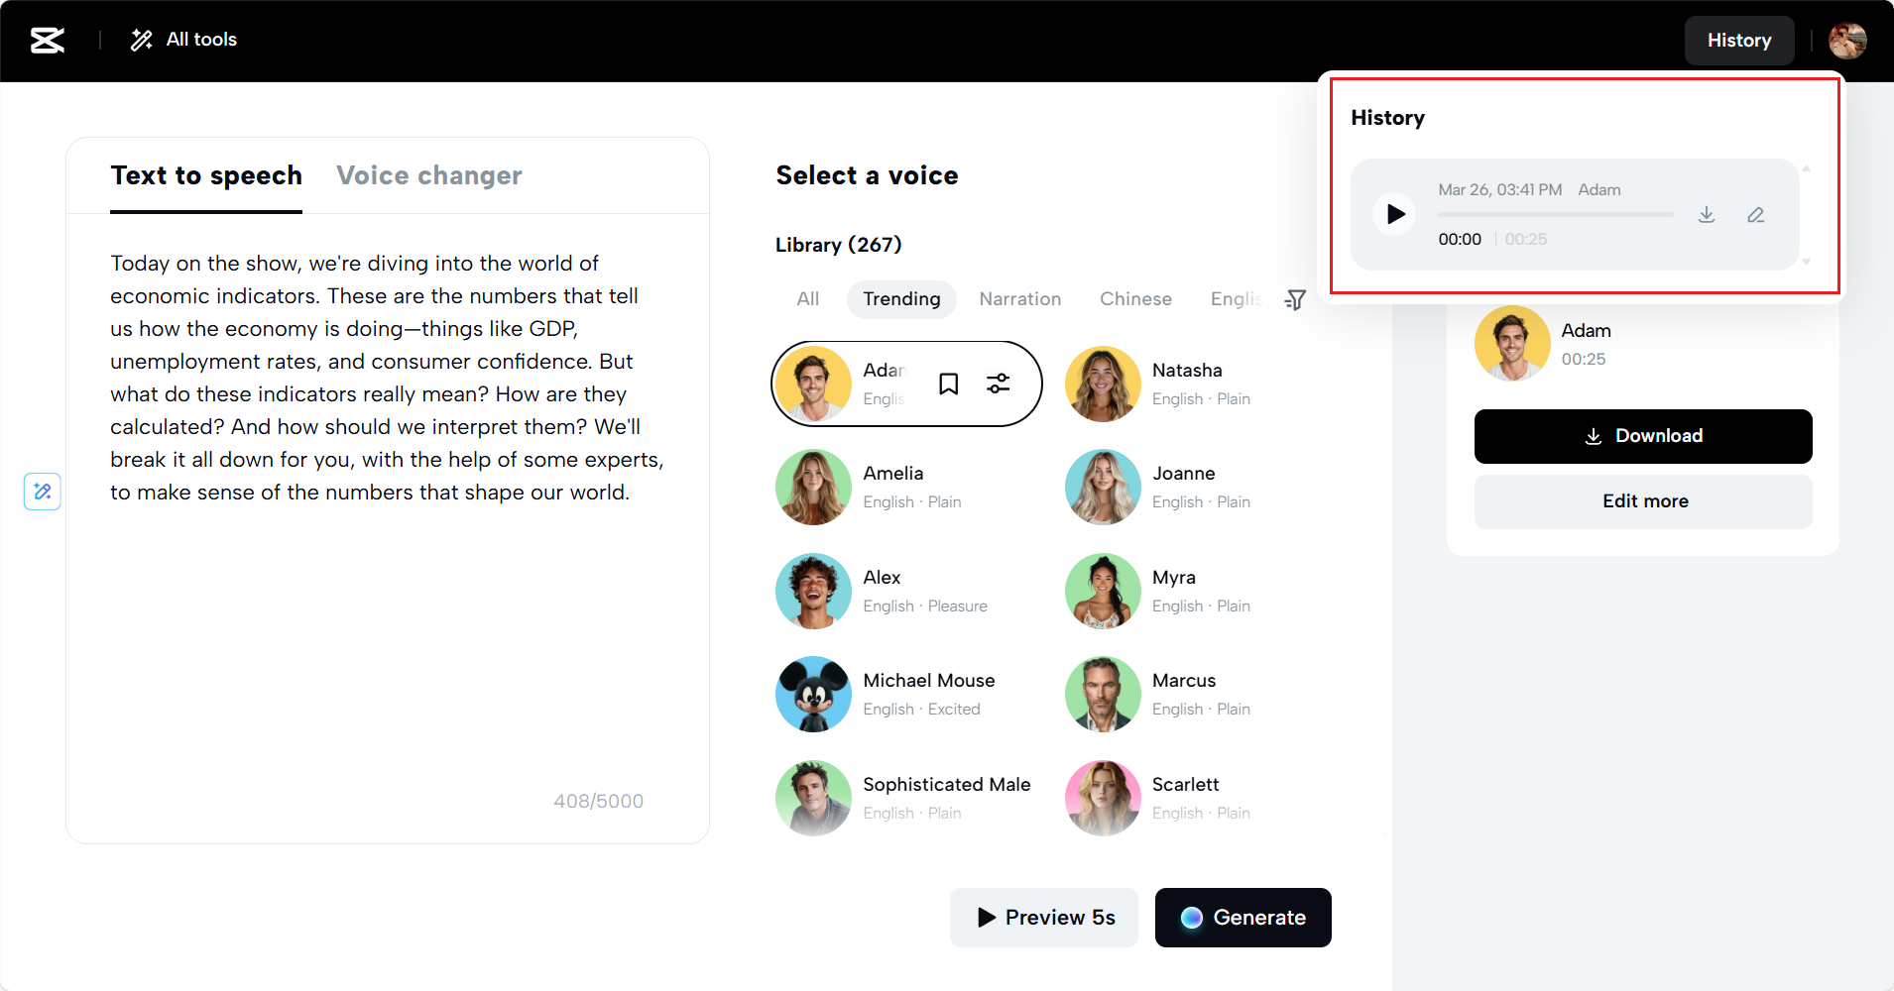
Task: Click the download icon in the history entry
Action: coord(1707,214)
